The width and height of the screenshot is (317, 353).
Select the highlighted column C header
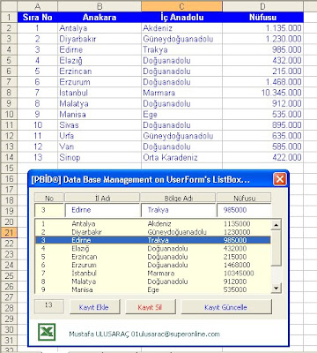[x=181, y=6]
